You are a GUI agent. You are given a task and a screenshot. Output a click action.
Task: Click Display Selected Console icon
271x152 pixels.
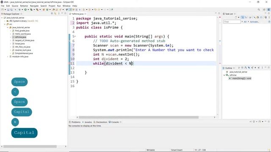pos(254,122)
